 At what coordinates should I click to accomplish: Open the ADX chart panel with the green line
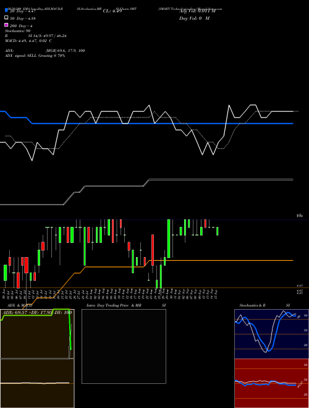click(x=37, y=334)
